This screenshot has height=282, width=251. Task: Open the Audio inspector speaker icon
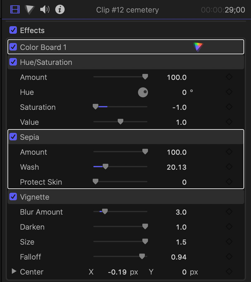(x=45, y=10)
